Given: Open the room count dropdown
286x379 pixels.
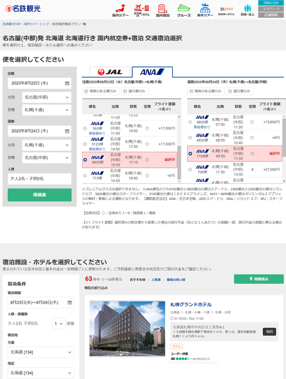Looking at the screenshot, I should coord(58,323).
